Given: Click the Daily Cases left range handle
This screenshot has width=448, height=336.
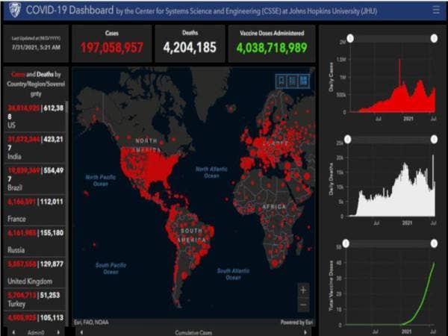Looking at the screenshot, I should [x=350, y=38].
